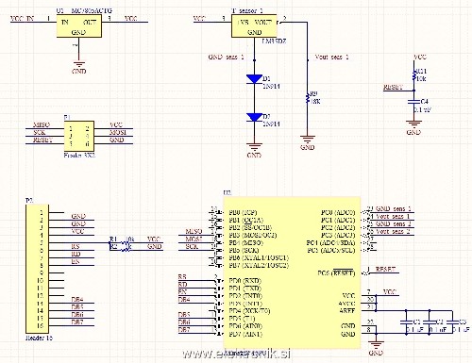
Task: Select the MC7805 voltage regulator component
Action: click(x=79, y=25)
